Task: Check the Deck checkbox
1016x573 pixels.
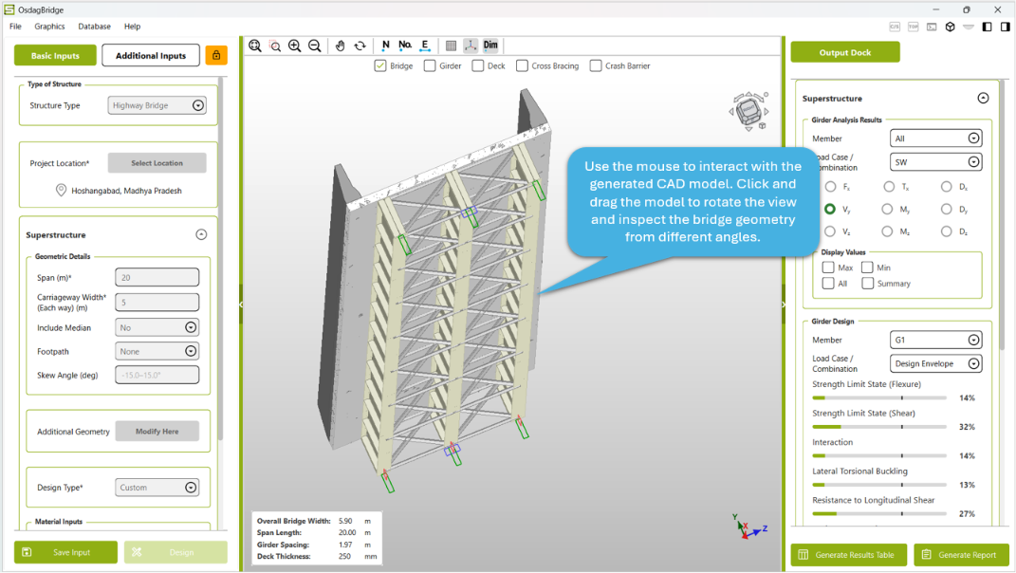Action: [478, 65]
